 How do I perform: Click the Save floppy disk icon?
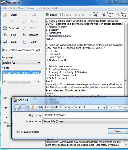[x=5, y=42]
